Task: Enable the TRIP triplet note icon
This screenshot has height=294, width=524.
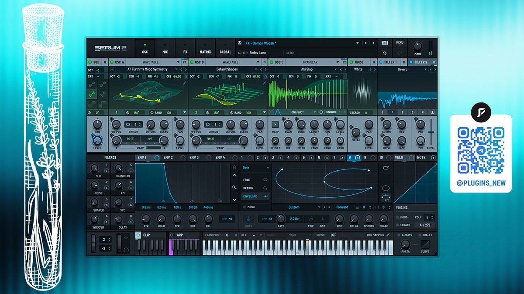Action: (310, 219)
